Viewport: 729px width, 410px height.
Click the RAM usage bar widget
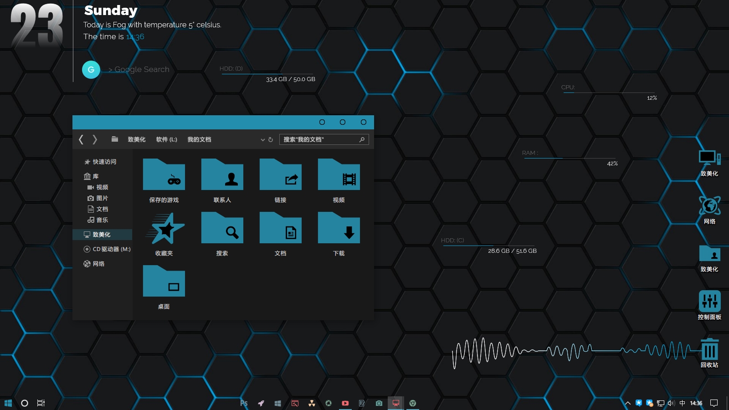(x=570, y=159)
